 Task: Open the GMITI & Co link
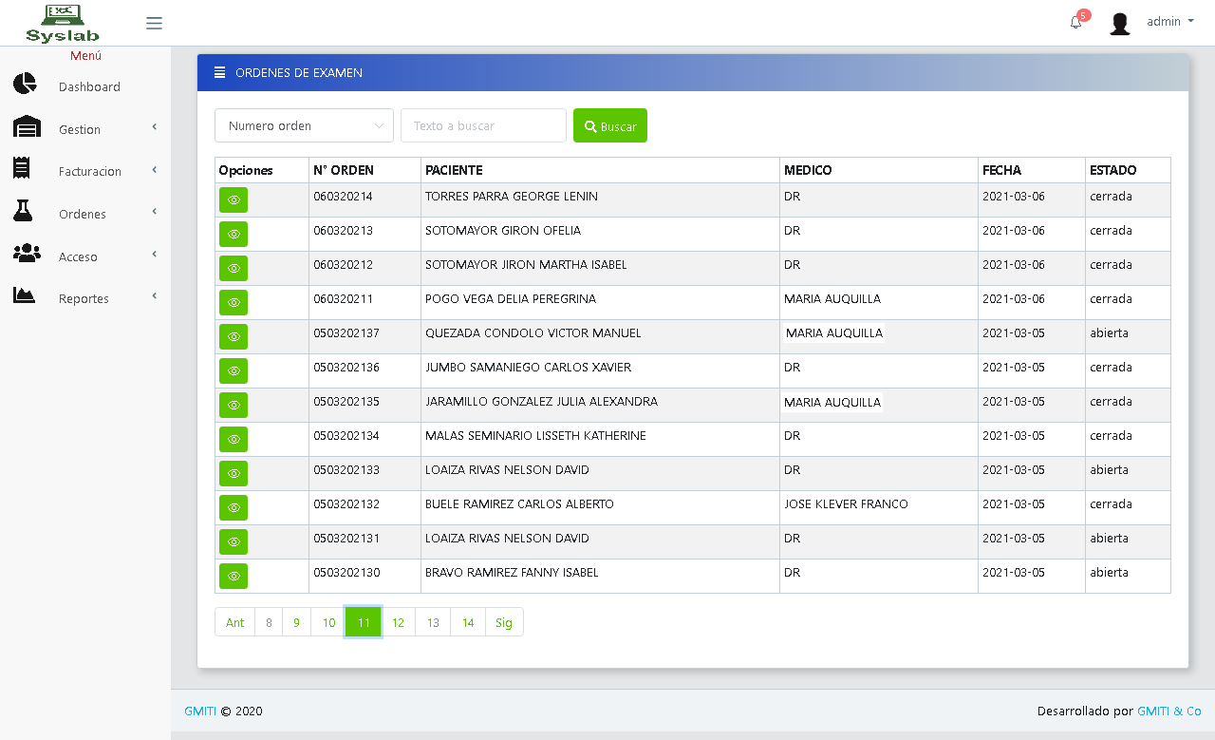(1169, 711)
